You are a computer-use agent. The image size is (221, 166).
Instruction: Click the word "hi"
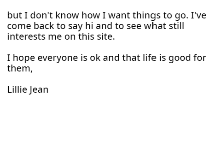point(89,26)
